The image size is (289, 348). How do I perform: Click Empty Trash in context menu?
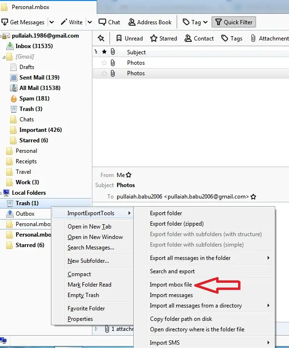(83, 295)
